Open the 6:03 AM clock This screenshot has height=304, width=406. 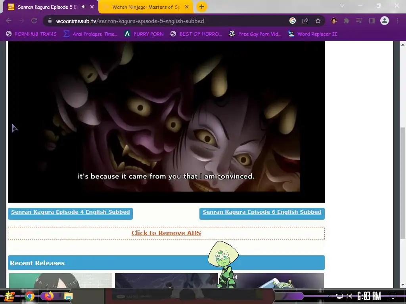(369, 296)
